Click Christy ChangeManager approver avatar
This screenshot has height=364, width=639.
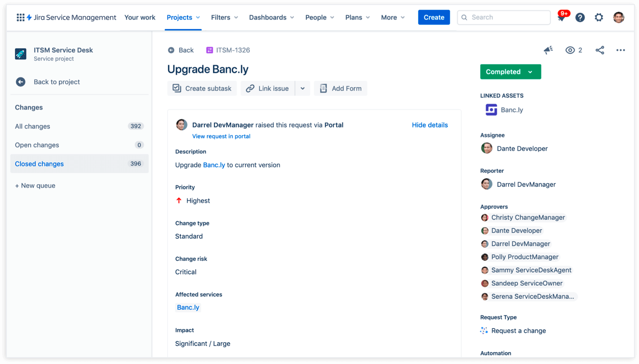[485, 218]
